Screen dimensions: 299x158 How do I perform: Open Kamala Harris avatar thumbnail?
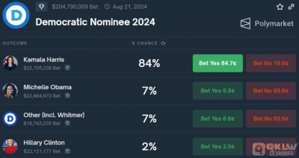10,63
